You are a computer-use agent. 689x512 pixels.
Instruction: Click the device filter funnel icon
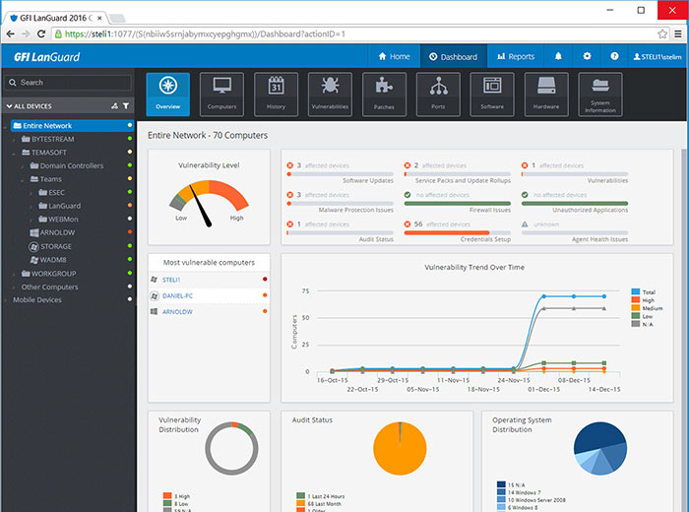[126, 106]
